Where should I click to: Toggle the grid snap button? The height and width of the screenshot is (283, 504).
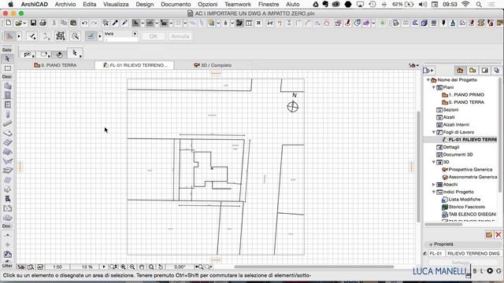tap(178, 23)
